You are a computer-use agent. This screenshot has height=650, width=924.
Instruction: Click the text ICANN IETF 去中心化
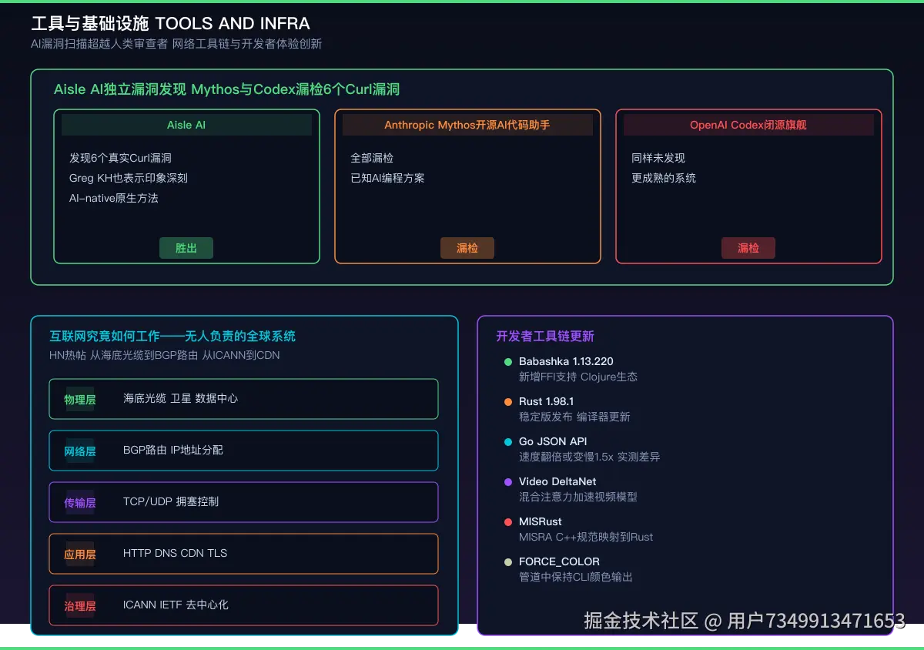176,605
